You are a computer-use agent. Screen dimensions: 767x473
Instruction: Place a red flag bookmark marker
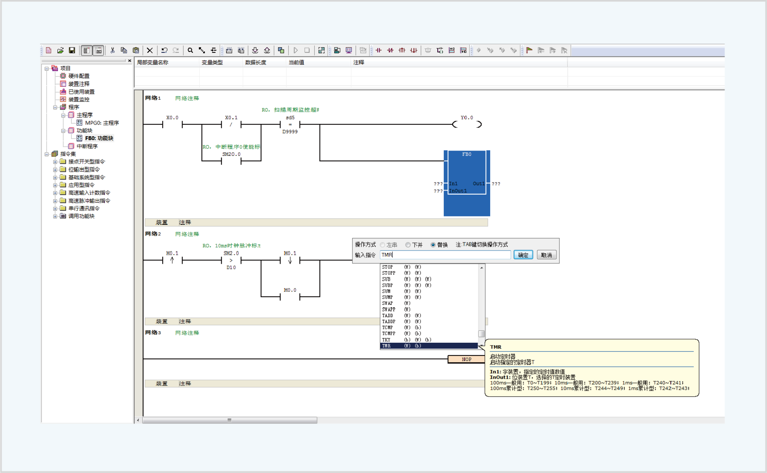529,50
